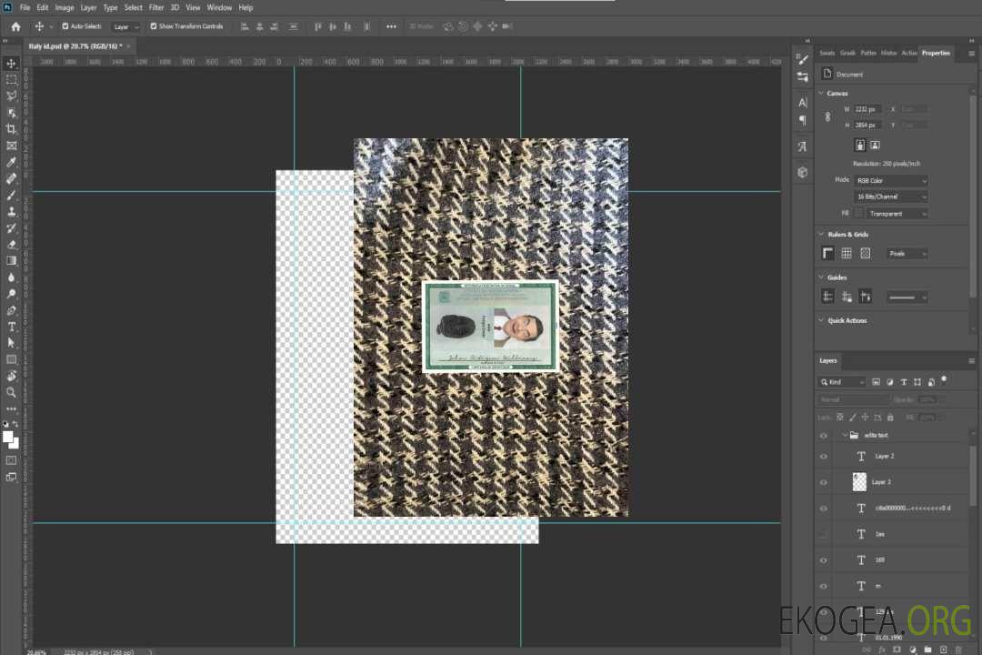The height and width of the screenshot is (655, 982).
Task: Choose the Horizontal Type tool
Action: pos(11,327)
